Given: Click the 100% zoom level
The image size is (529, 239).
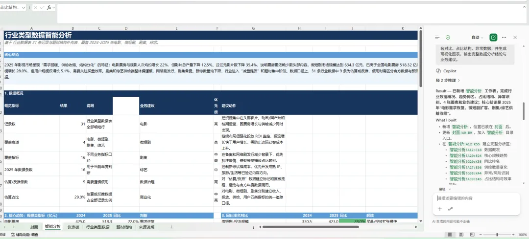Looking at the screenshot, I should 522,235.
